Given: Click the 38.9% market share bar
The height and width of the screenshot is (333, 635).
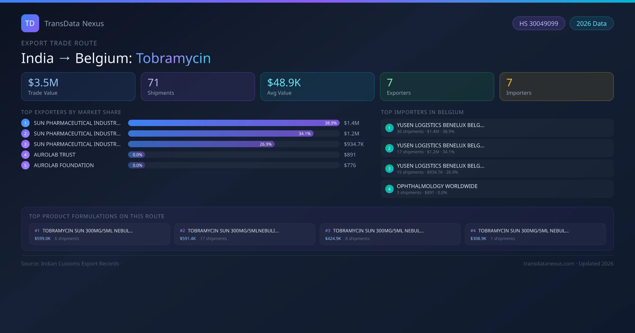Looking at the screenshot, I should tap(233, 123).
